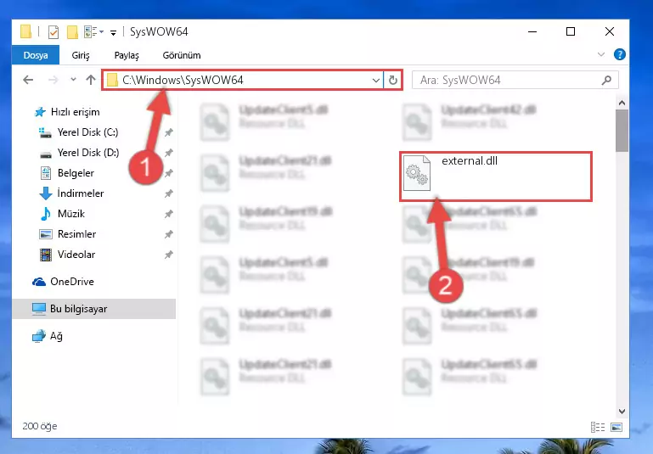Toggle the pin next to Yerel Disk (C:)

coord(169,132)
